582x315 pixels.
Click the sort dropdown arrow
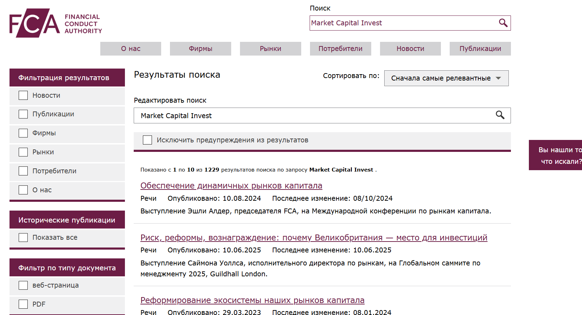[x=498, y=78]
